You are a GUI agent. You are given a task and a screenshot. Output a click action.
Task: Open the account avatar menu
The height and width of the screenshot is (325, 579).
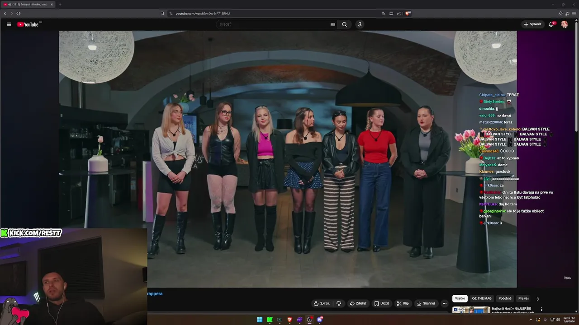click(x=565, y=24)
